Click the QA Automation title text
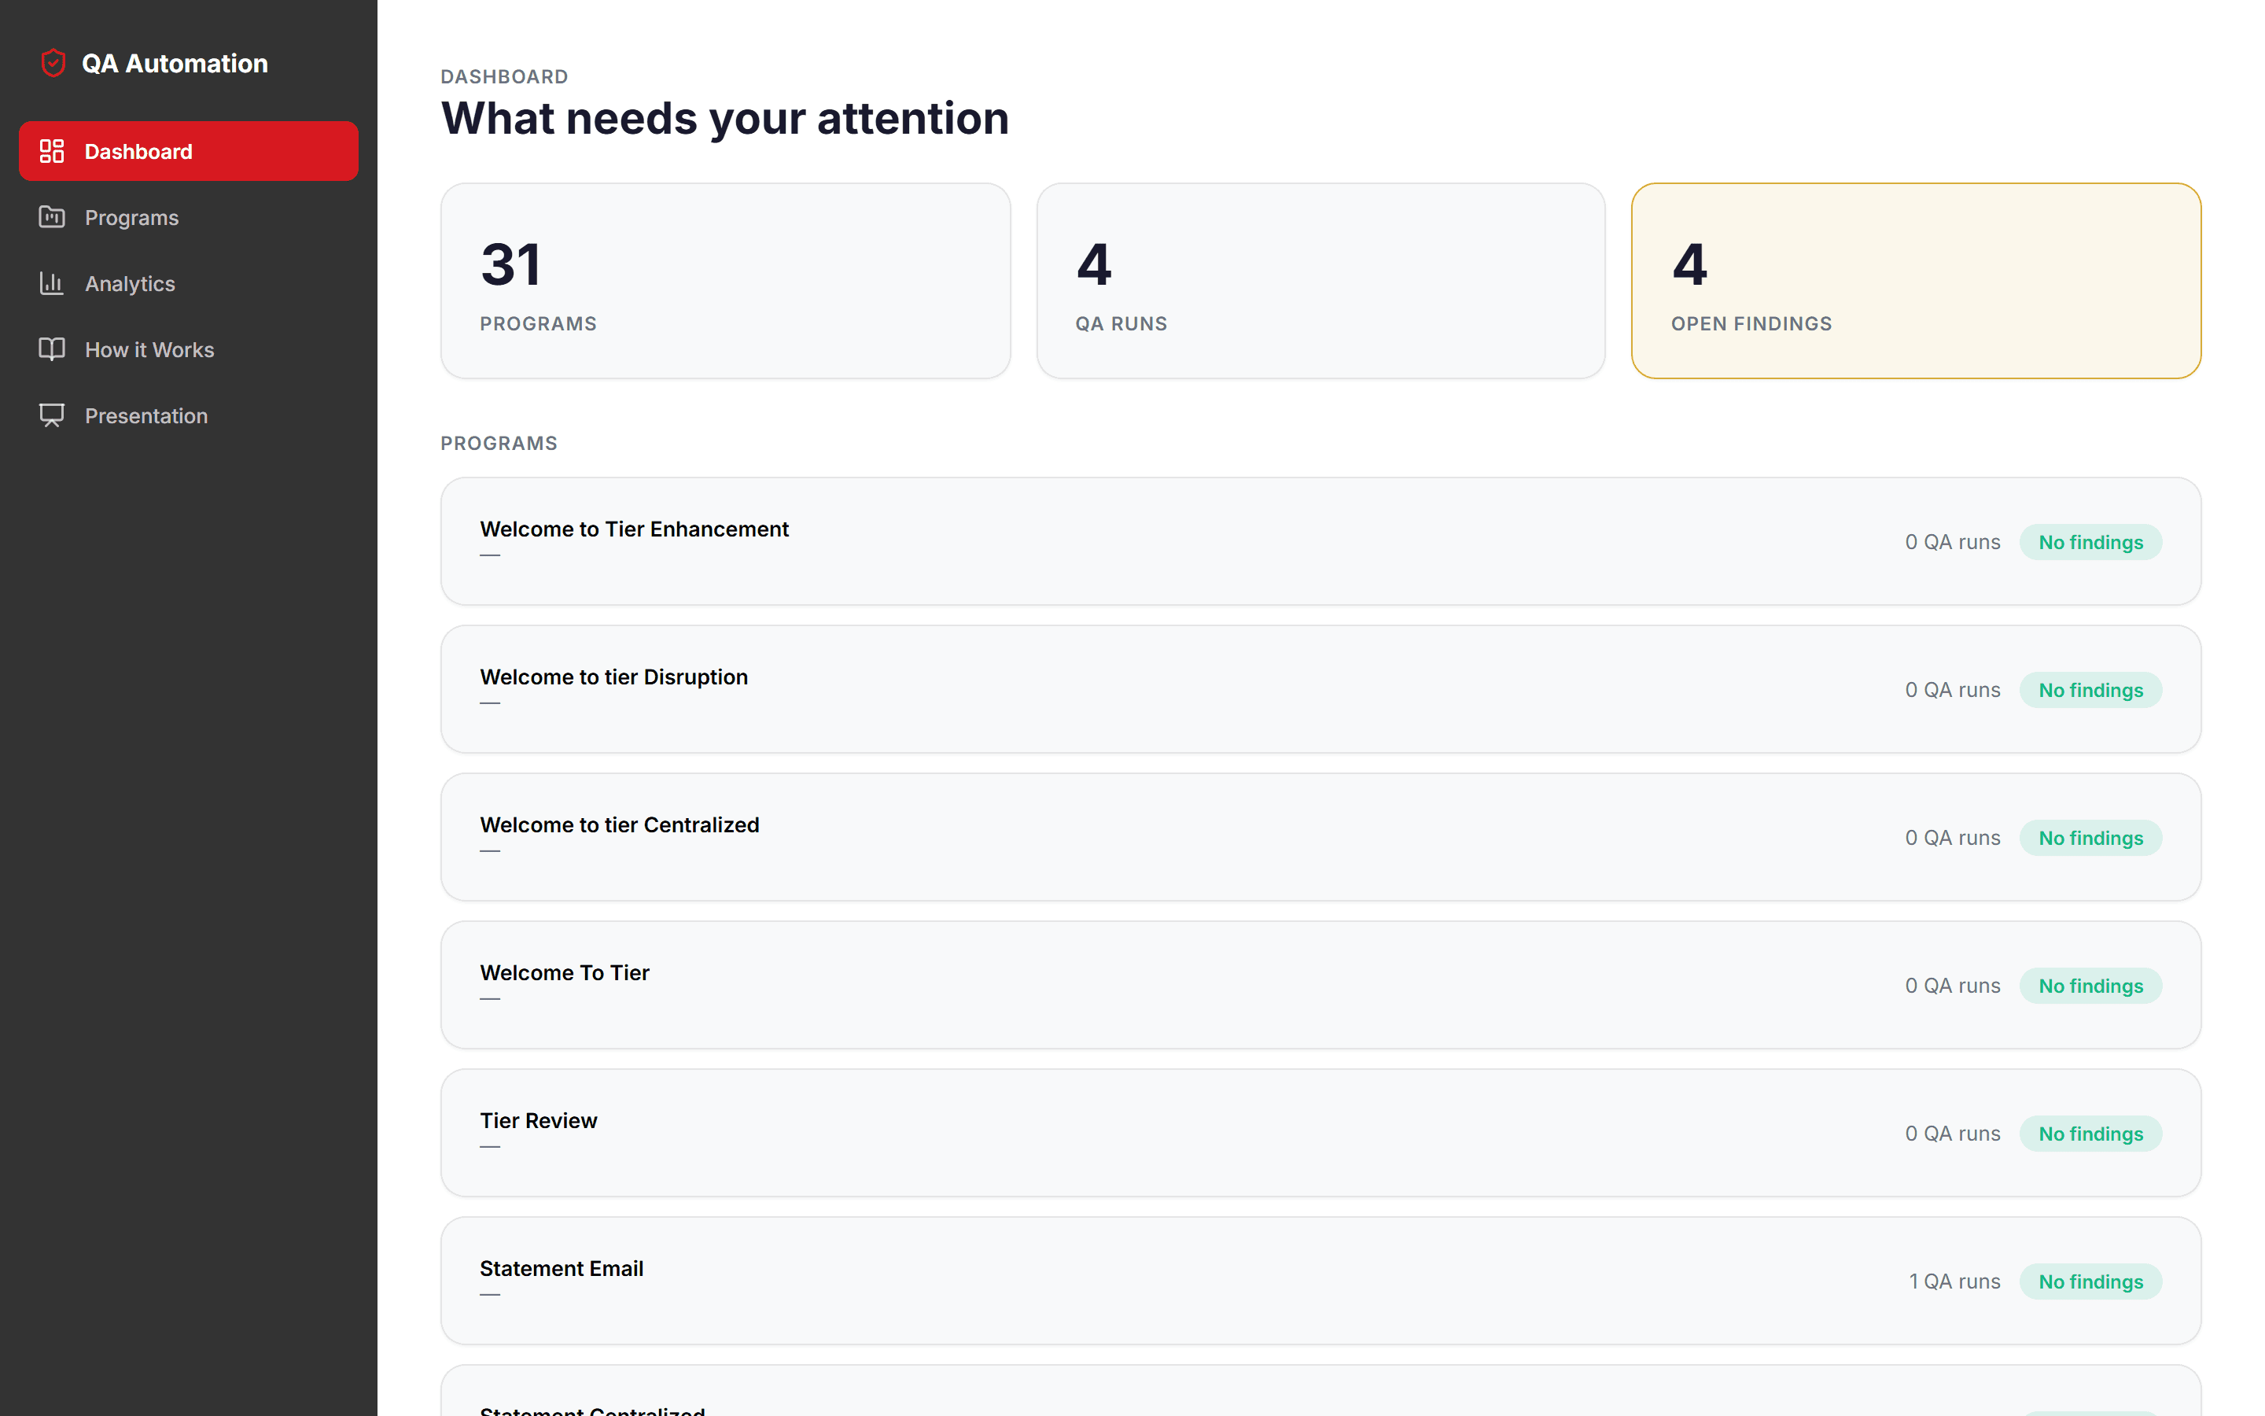 (175, 63)
